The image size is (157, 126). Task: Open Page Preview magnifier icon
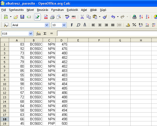(x=59, y=17)
